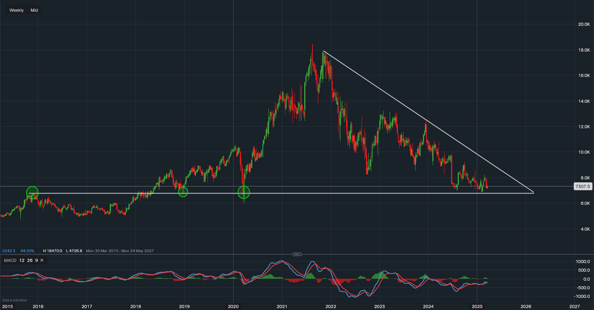Click the Mon 30 Mar 2015 date range
Image resolution: width=594 pixels, height=310 pixels.
(103, 251)
